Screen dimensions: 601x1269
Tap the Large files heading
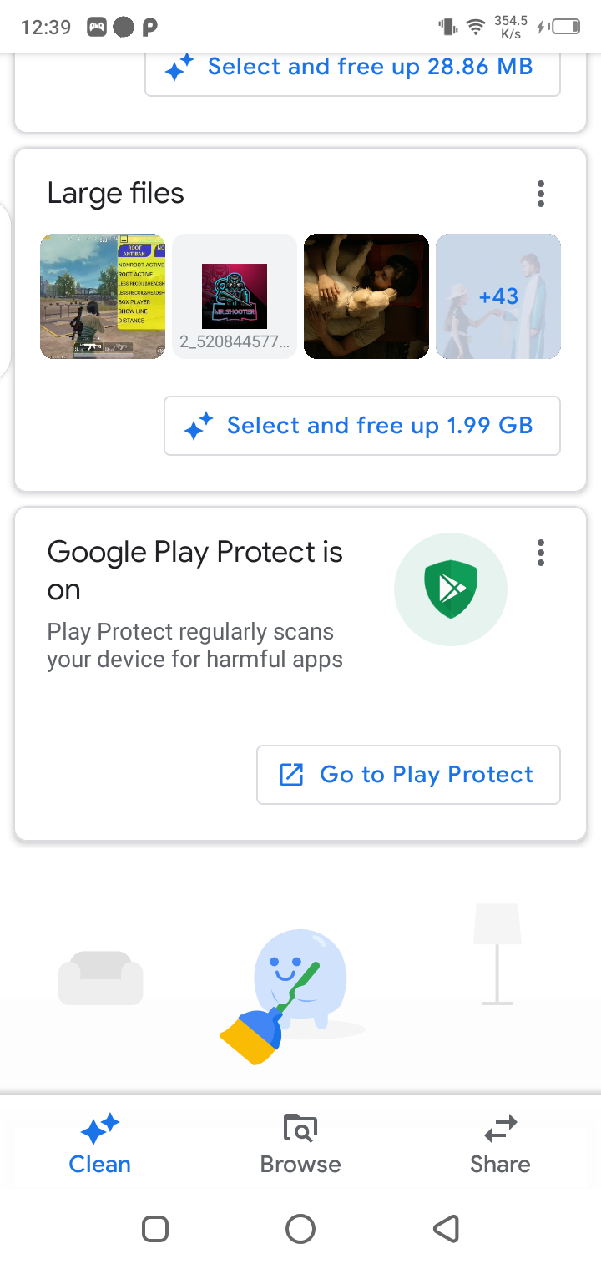(x=115, y=194)
